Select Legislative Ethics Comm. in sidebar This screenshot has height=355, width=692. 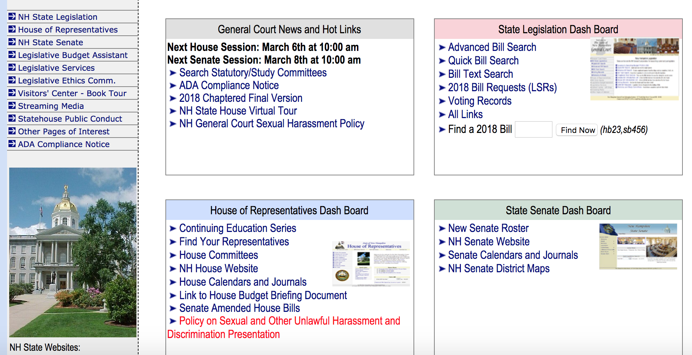(66, 81)
